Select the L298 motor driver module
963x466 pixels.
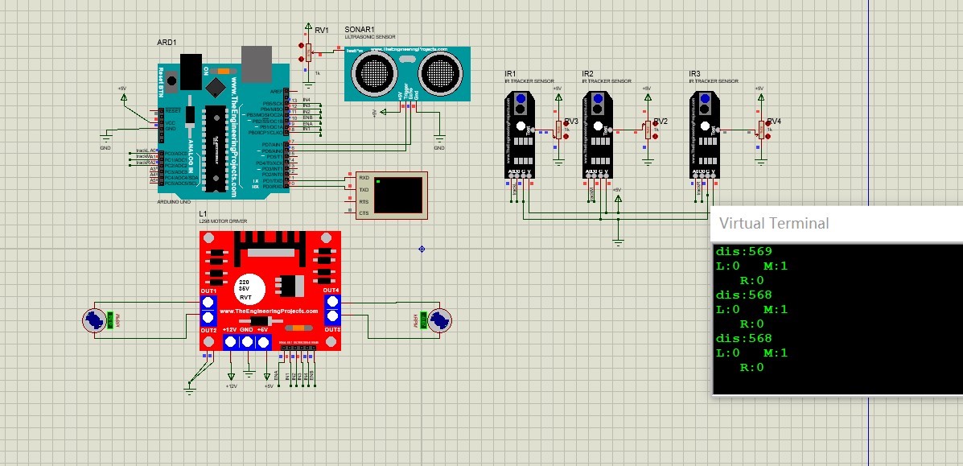270,291
